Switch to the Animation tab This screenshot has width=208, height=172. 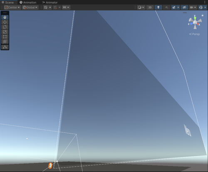(28, 2)
